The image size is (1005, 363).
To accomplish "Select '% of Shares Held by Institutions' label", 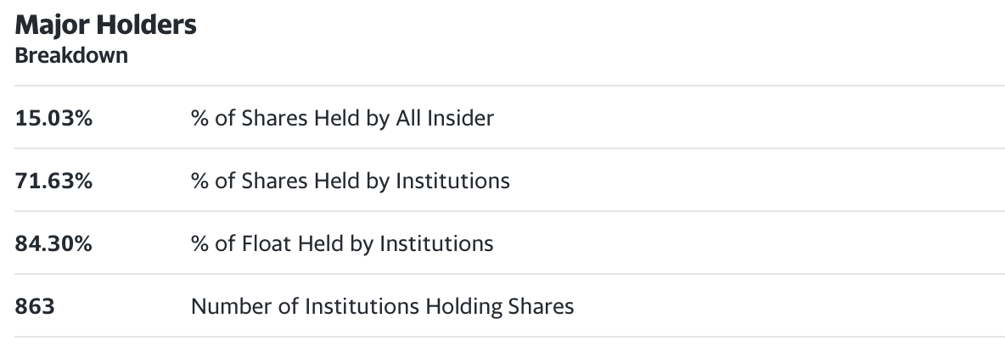I will (x=351, y=181).
